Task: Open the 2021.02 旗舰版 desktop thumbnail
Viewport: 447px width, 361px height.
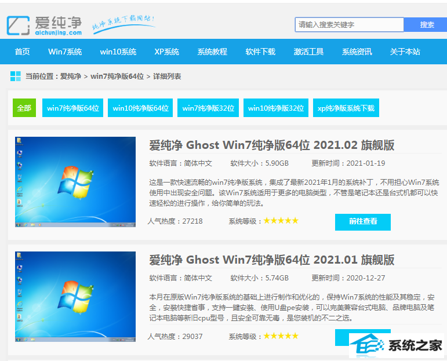Action: (75, 182)
